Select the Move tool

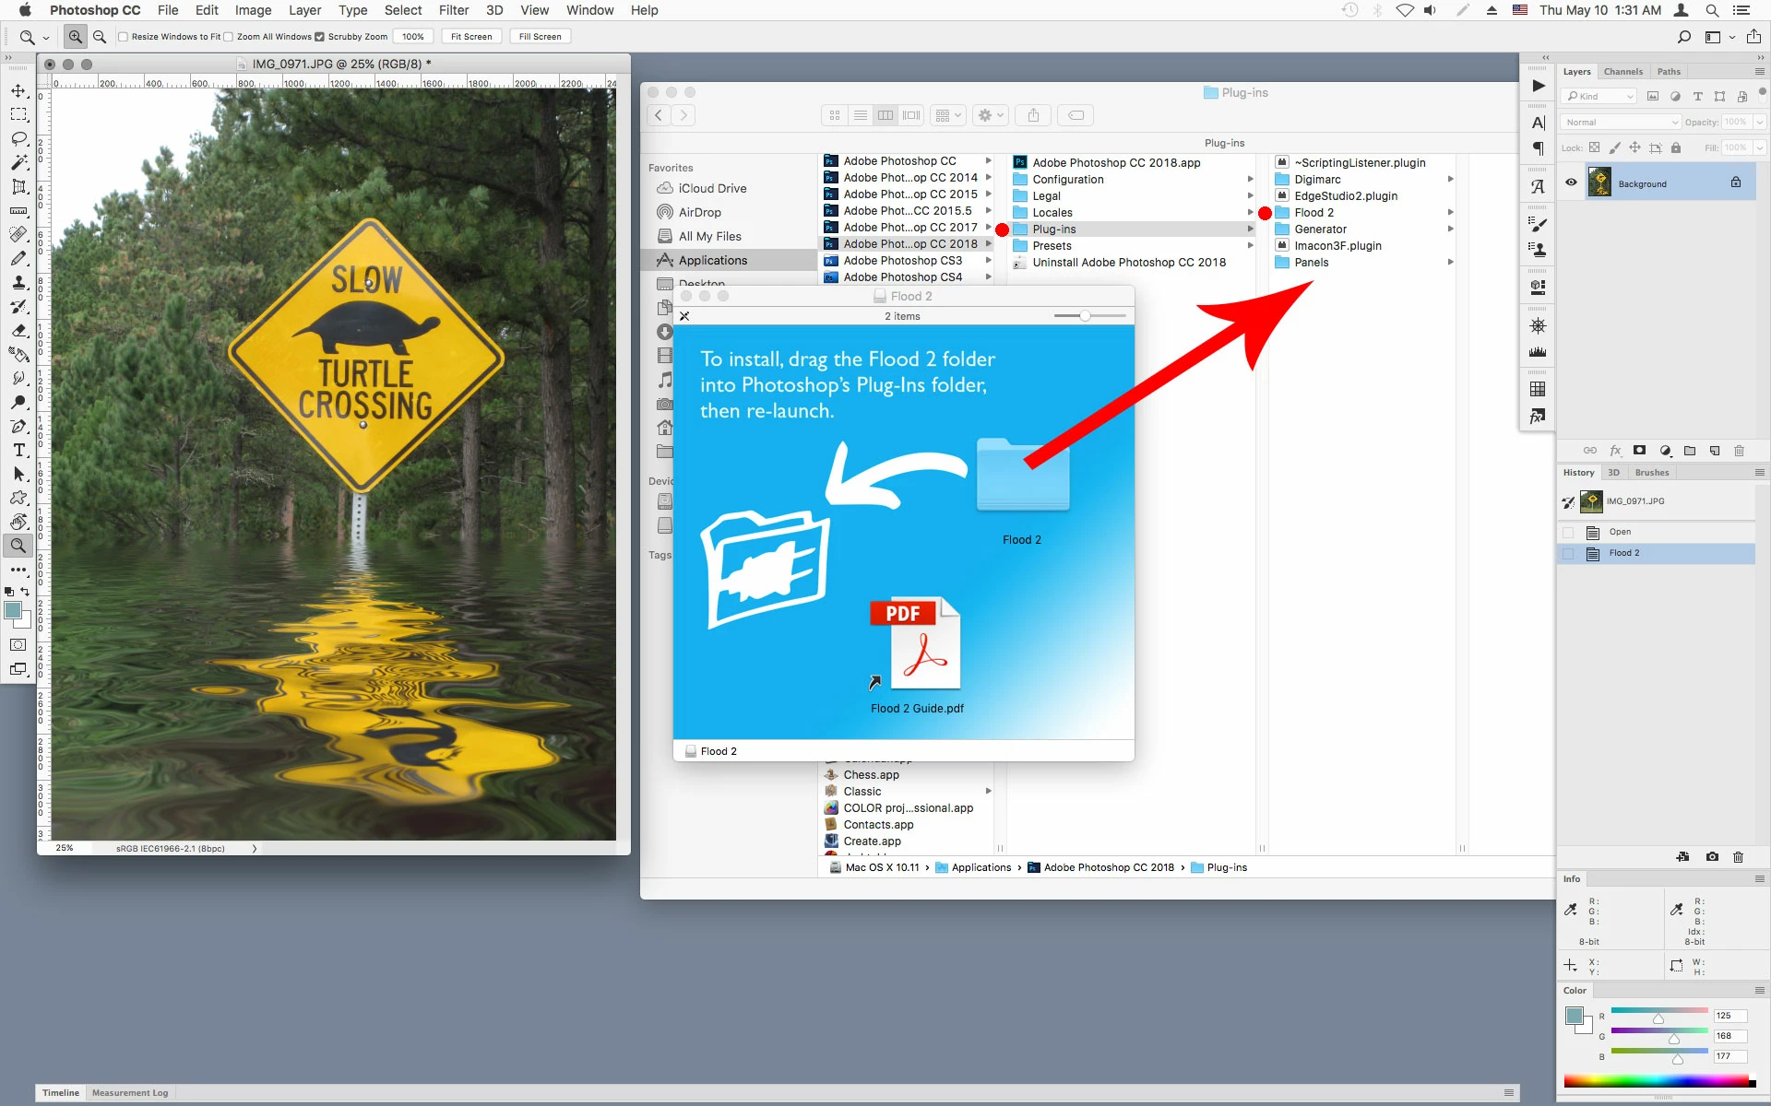pos(18,90)
